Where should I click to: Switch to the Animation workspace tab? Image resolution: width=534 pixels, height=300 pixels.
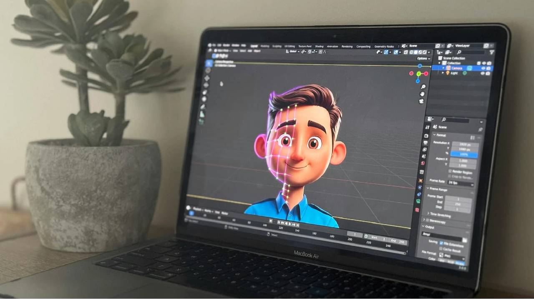click(332, 46)
